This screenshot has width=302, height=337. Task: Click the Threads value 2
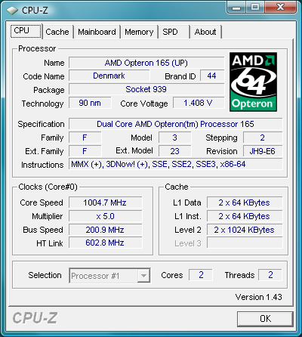tap(270, 275)
